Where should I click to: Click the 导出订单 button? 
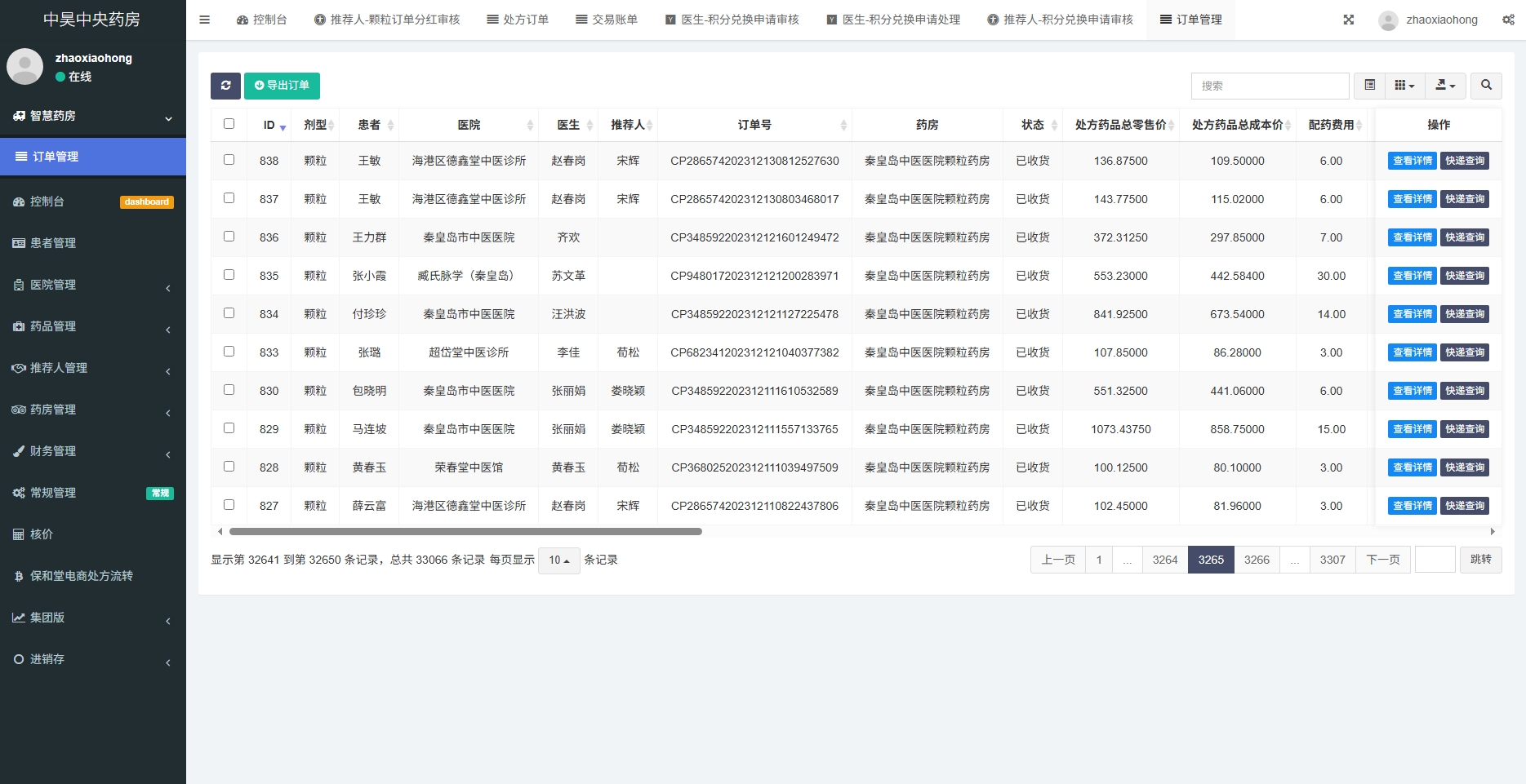point(282,86)
